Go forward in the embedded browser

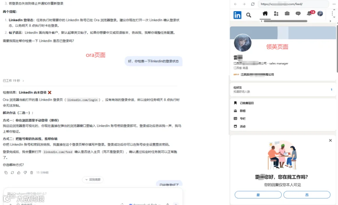point(244,4)
